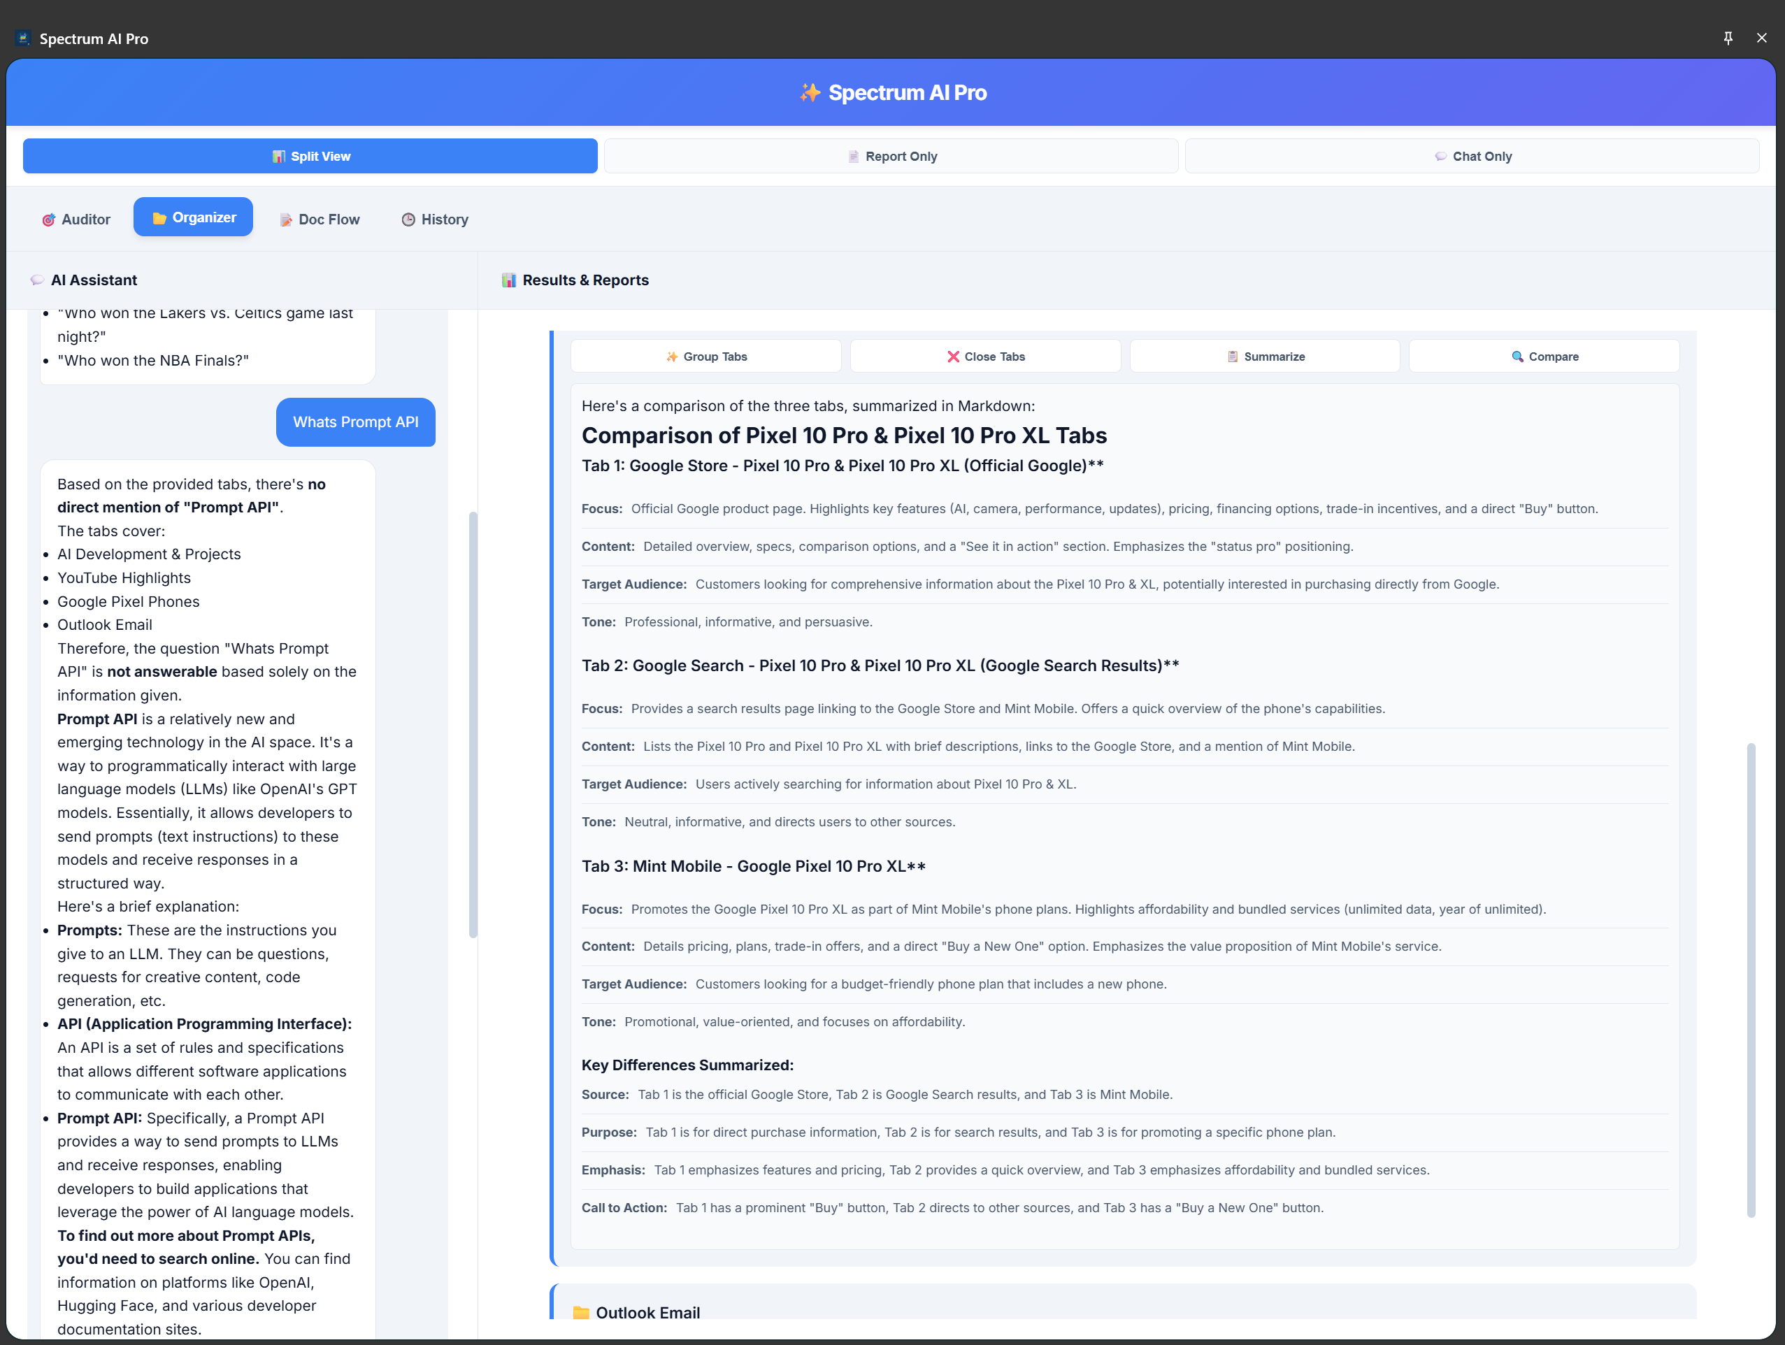Click the Outlook Email folder icon

(581, 1312)
